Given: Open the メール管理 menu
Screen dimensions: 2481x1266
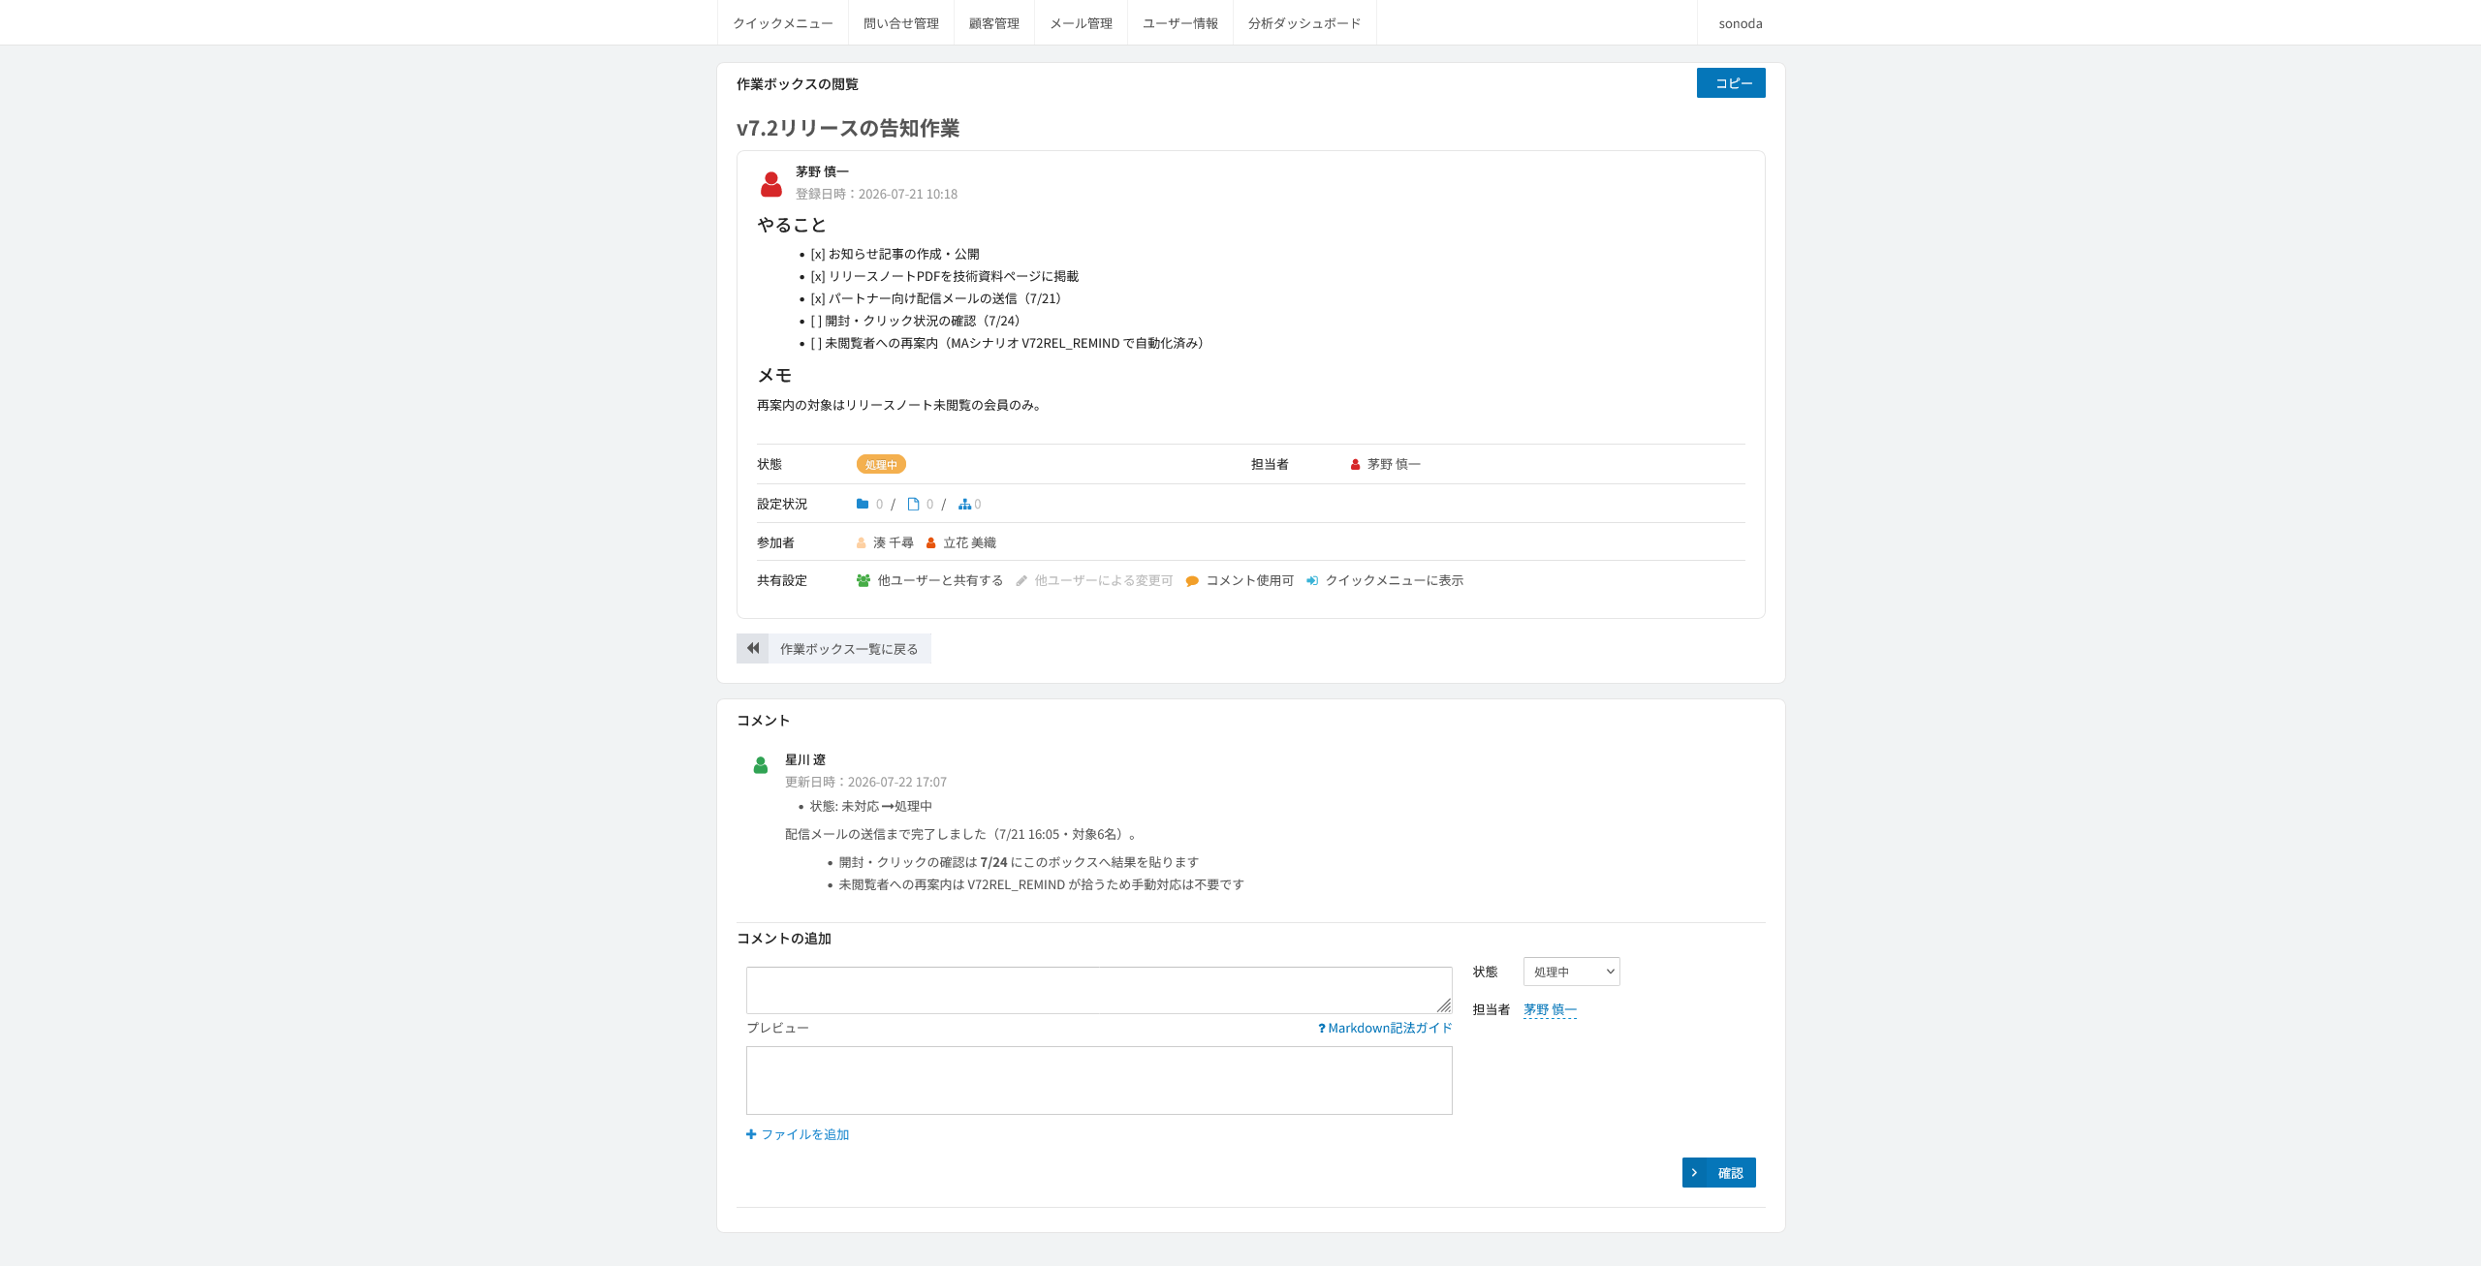Looking at the screenshot, I should point(1081,23).
